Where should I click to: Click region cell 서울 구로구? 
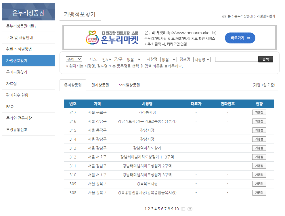[97, 112]
